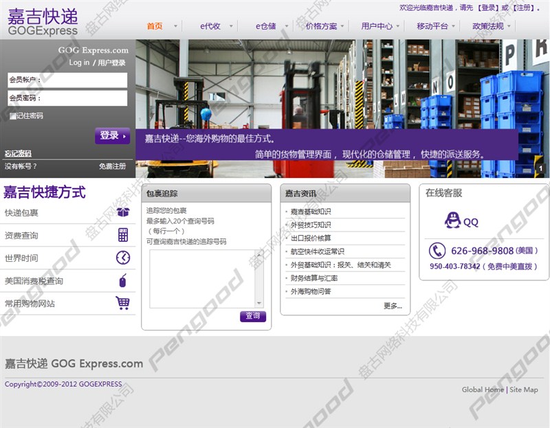Screen dimensions: 550x428
Task: Expand the 首页 menu arrow
Action: pyautogui.click(x=175, y=26)
